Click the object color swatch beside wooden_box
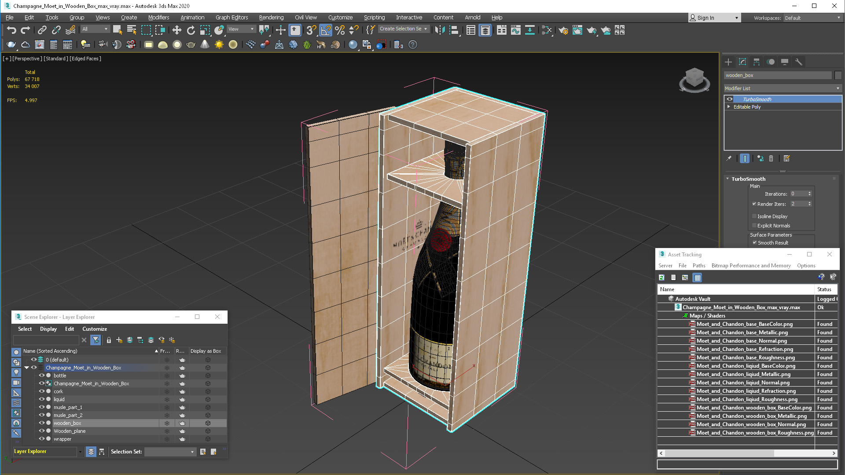 pyautogui.click(x=838, y=76)
